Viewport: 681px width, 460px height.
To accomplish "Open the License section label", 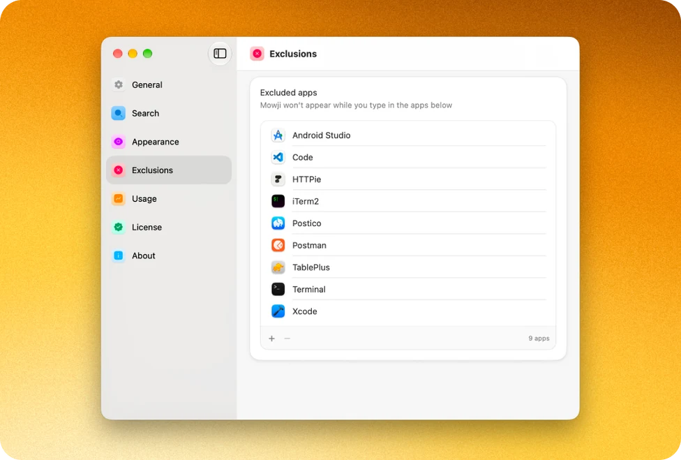I will pyautogui.click(x=147, y=227).
